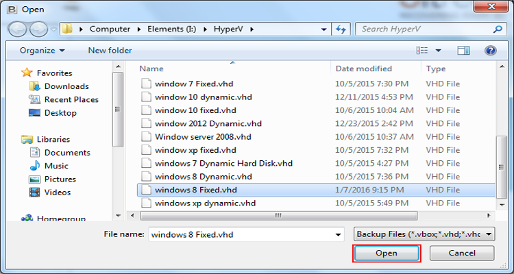The height and width of the screenshot is (274, 514).
Task: Select window 10 dynamic.vhd file
Action: (x=204, y=97)
